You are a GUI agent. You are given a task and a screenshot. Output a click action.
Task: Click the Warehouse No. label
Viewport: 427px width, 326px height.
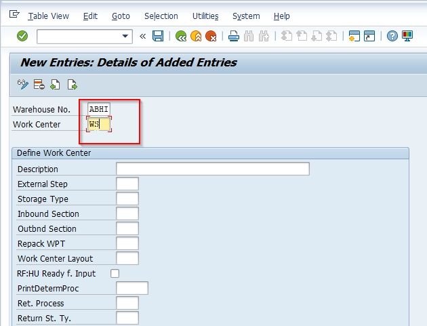[x=41, y=110]
